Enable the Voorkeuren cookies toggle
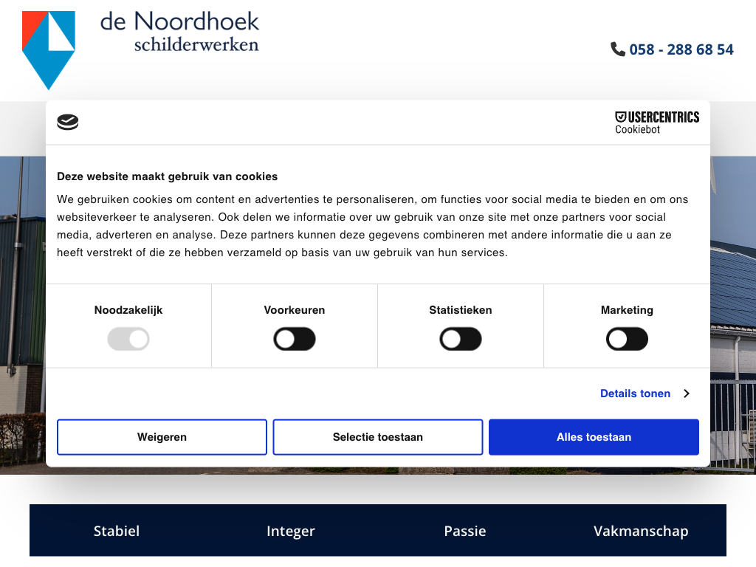 (295, 340)
